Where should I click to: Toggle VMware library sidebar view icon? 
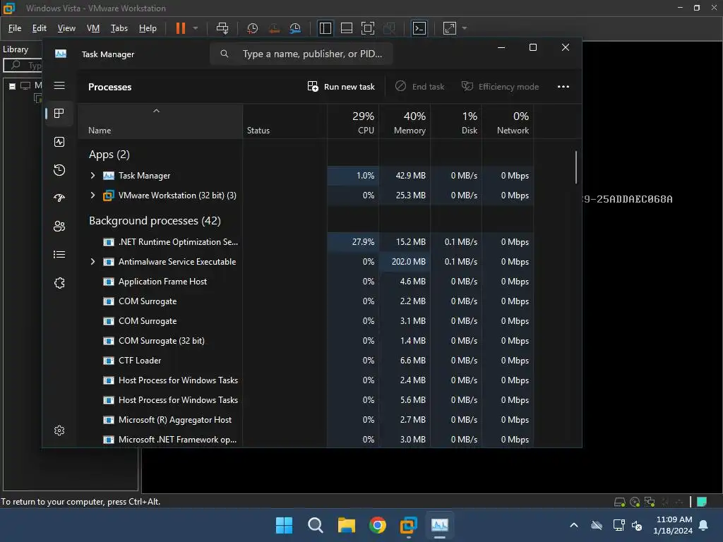tap(325, 28)
